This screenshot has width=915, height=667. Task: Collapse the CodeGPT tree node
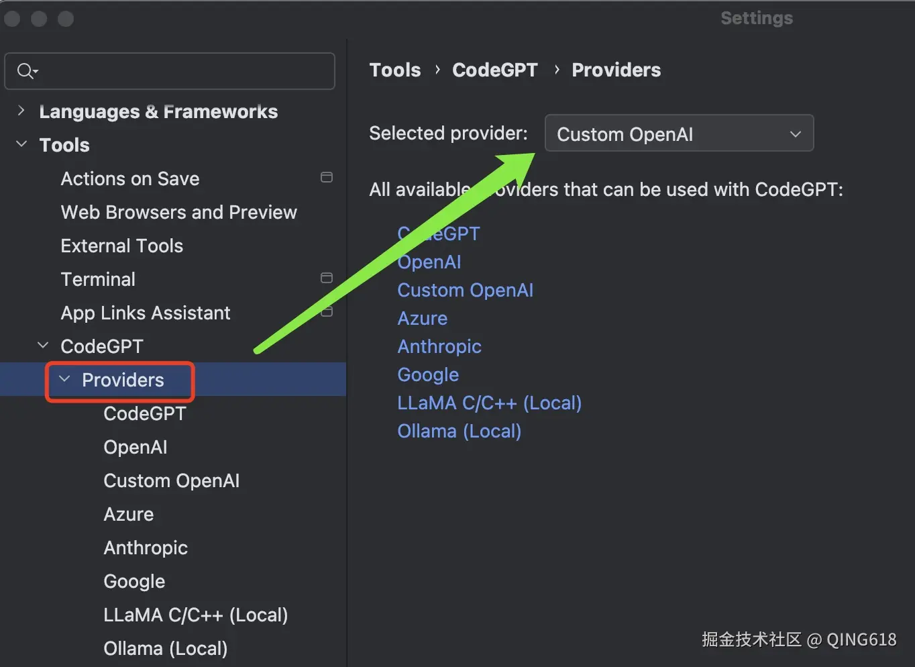pos(43,346)
